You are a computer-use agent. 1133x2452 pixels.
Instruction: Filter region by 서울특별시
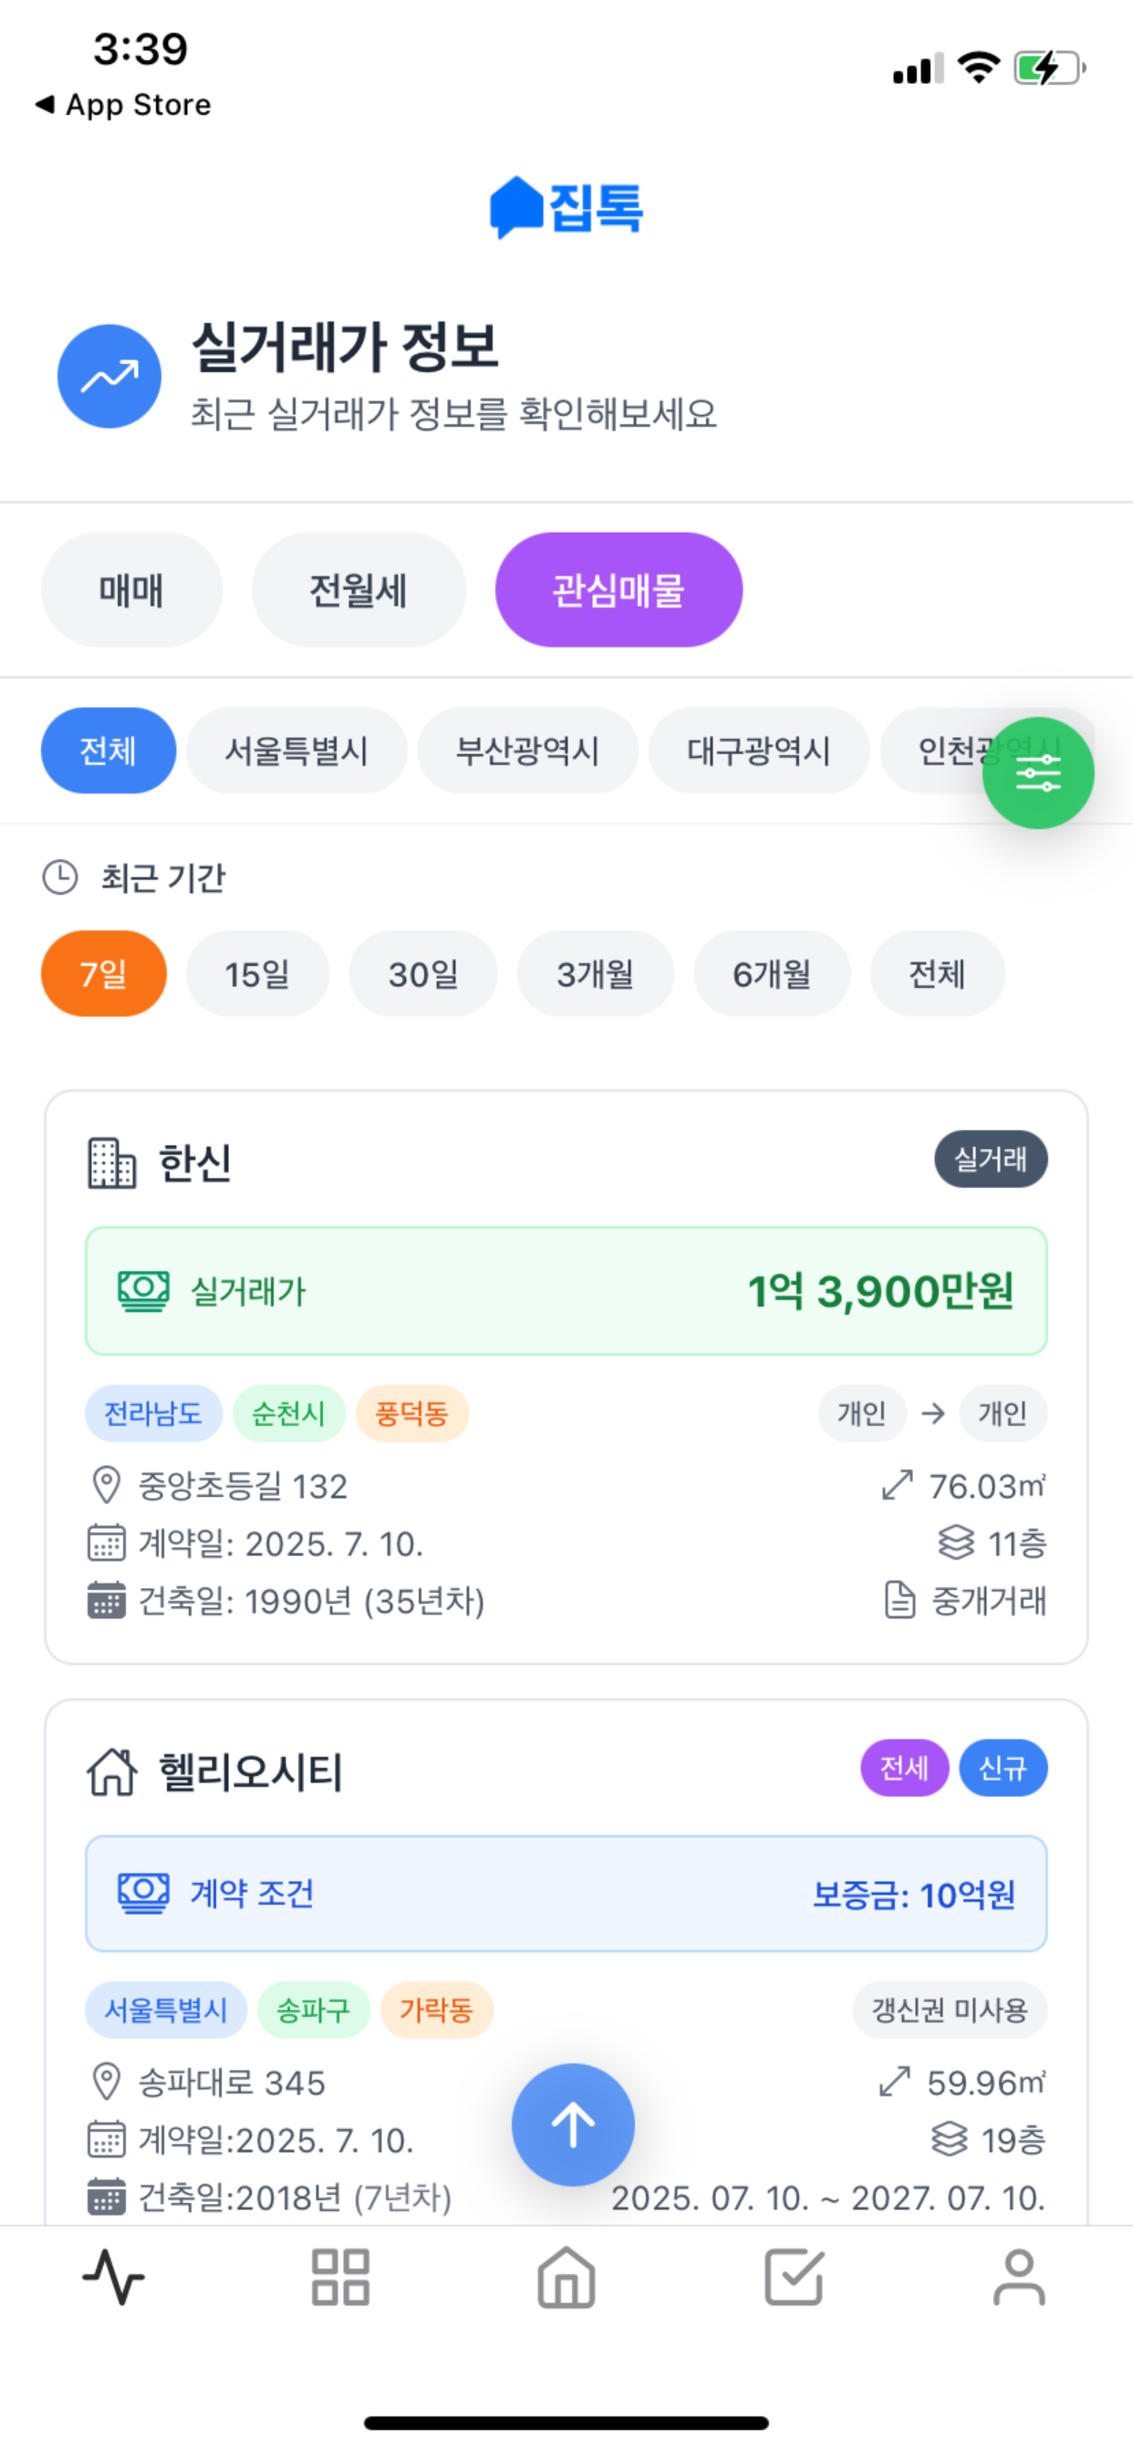(296, 750)
